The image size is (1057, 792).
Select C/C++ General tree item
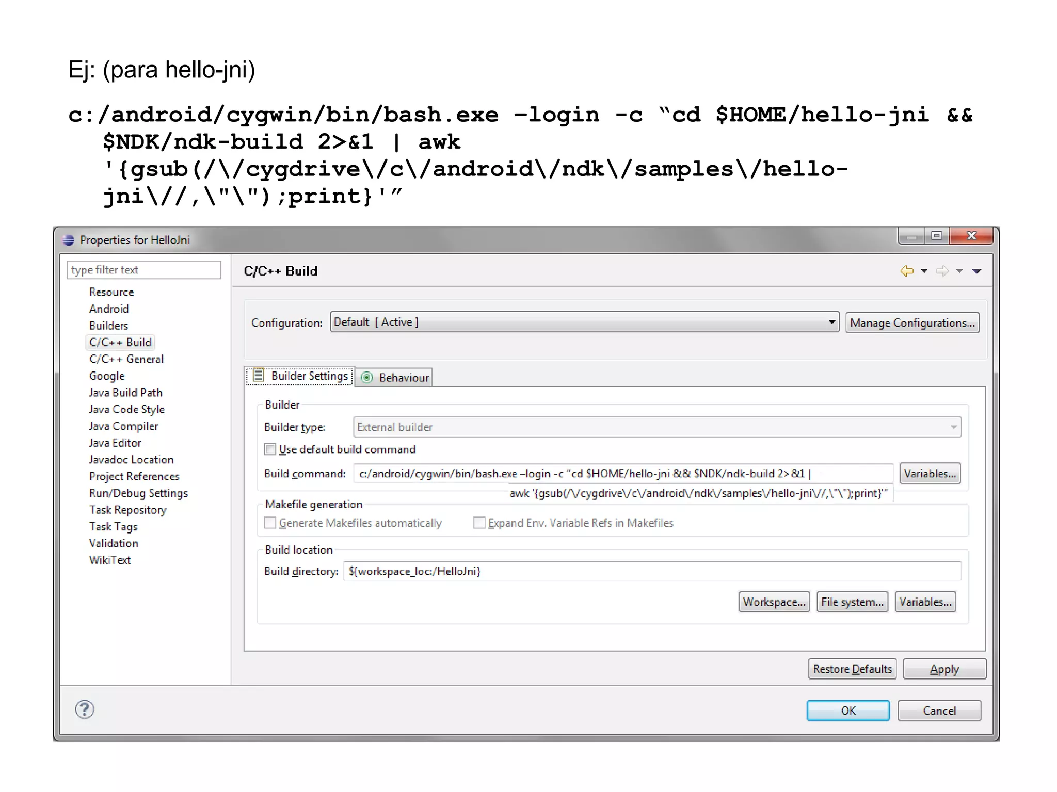click(x=126, y=359)
